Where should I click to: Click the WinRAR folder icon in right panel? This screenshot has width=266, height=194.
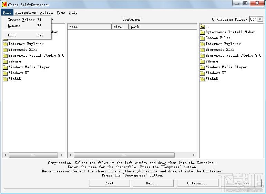pyautogui.click(x=202, y=79)
